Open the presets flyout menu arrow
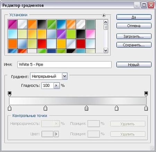Viewport: 156px width, 152px height. (x=104, y=15)
